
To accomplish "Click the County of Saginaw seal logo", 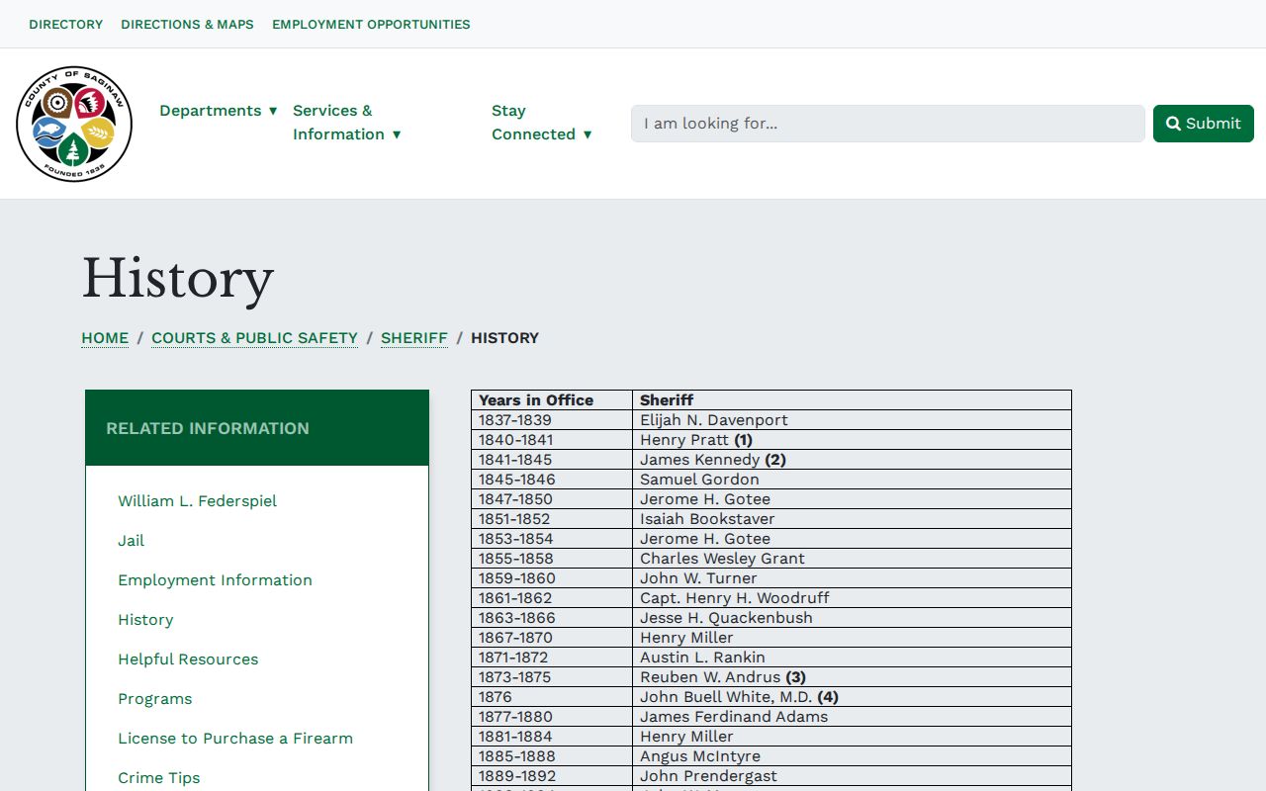I will (74, 124).
